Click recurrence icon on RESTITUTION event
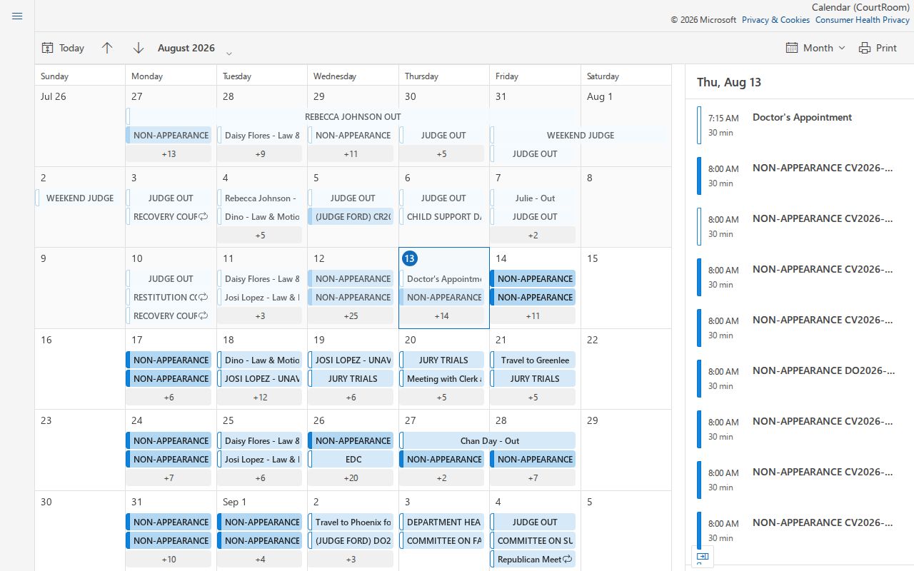This screenshot has width=914, height=571. tap(203, 298)
